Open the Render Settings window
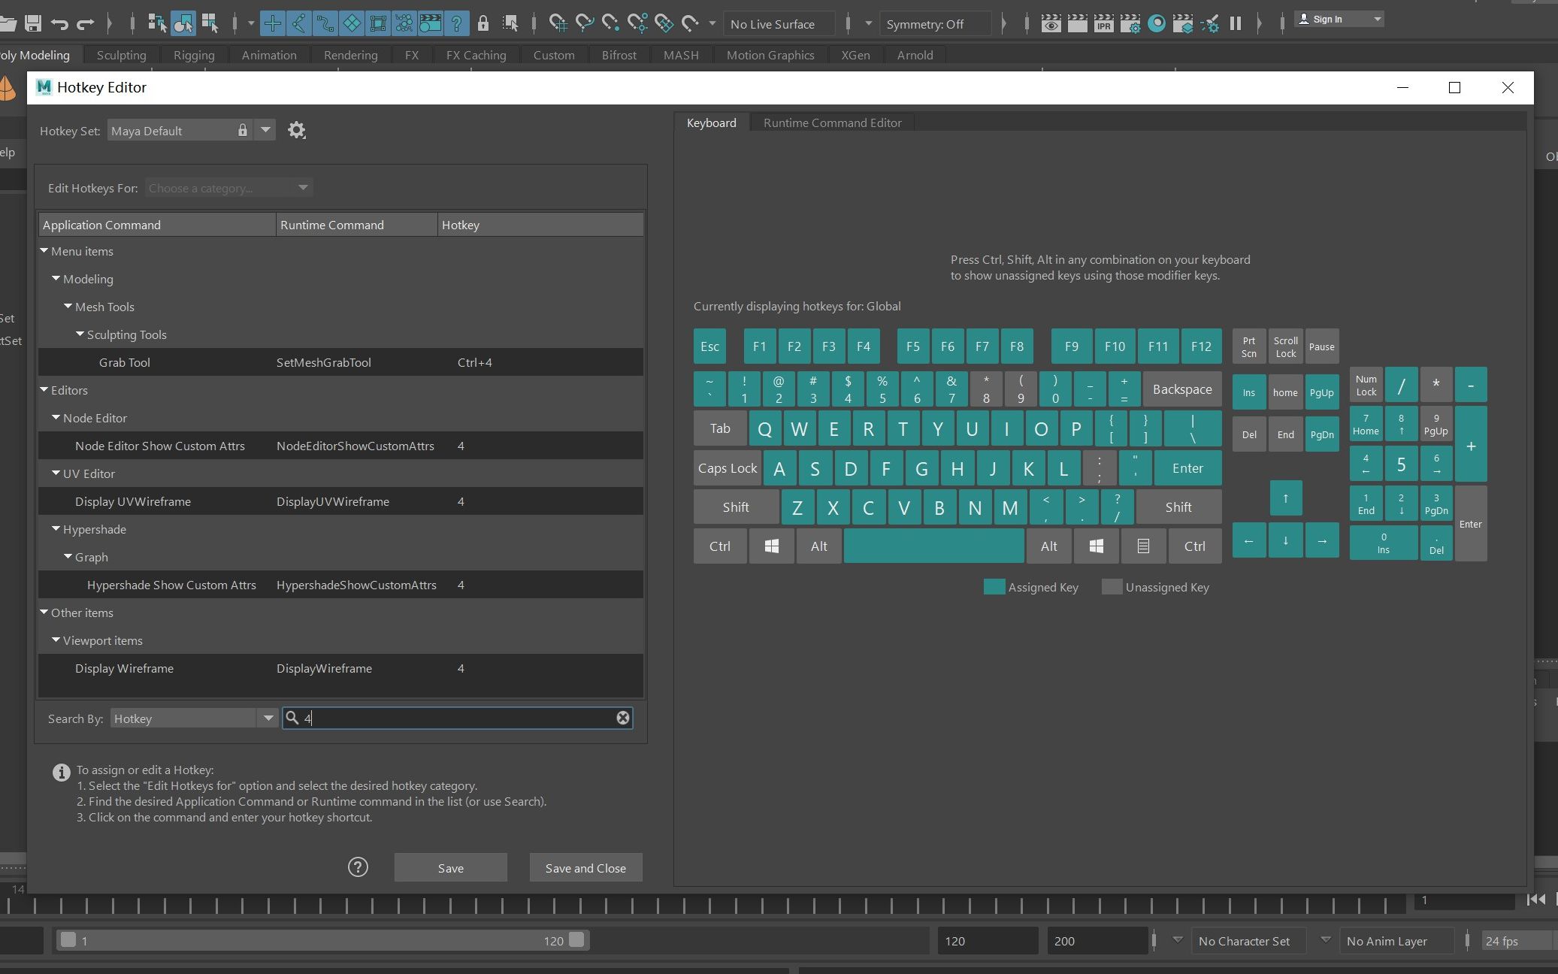Image resolution: width=1558 pixels, height=974 pixels. 1131,23
